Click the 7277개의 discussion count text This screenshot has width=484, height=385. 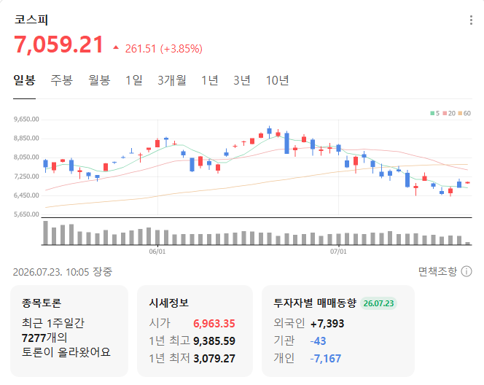tap(44, 338)
